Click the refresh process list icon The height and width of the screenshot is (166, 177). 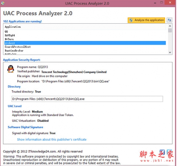[169, 20]
